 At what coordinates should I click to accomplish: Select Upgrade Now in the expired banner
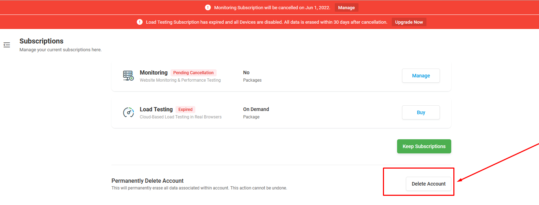(x=409, y=22)
